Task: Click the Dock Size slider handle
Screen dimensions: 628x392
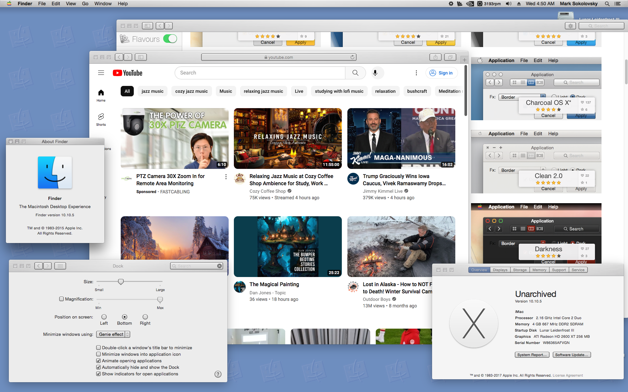Action: pyautogui.click(x=121, y=282)
